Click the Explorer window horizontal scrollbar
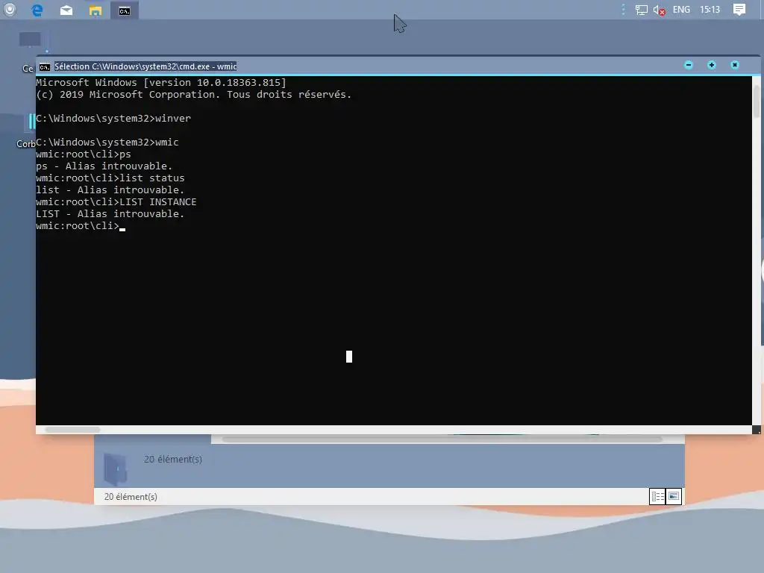The image size is (764, 573). point(442,439)
